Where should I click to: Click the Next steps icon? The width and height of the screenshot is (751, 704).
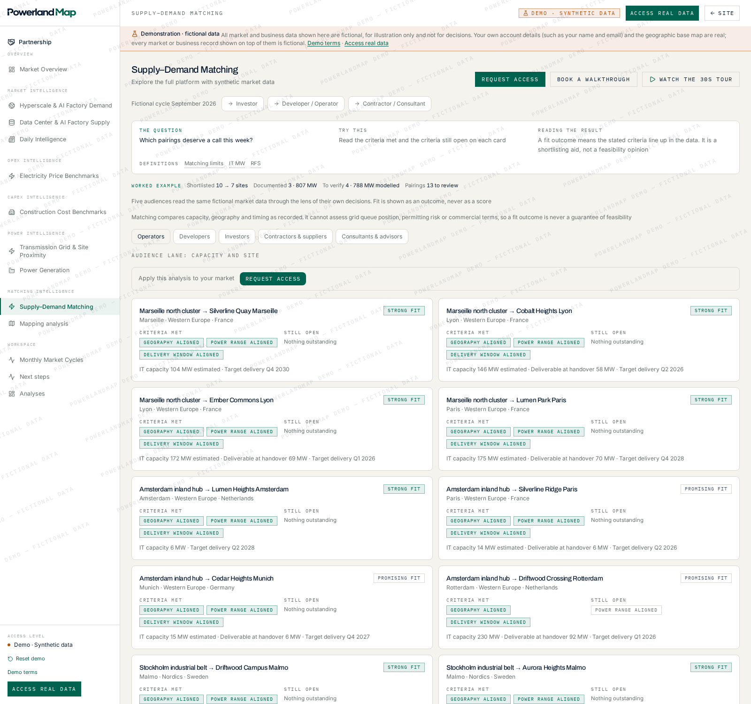click(12, 377)
